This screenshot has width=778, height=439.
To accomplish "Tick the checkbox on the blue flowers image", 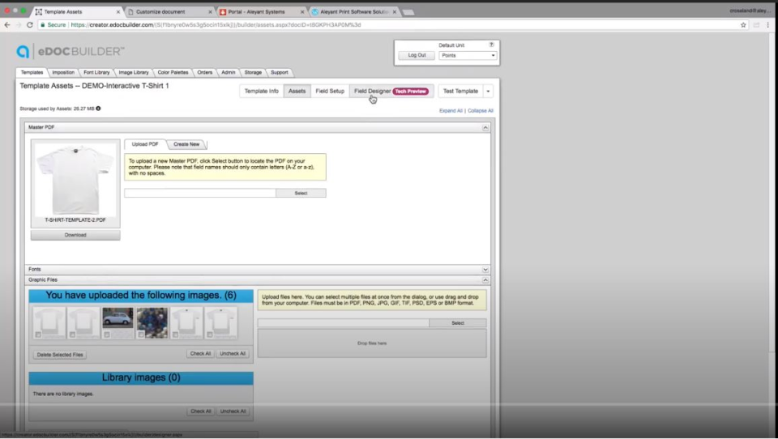I will (141, 335).
